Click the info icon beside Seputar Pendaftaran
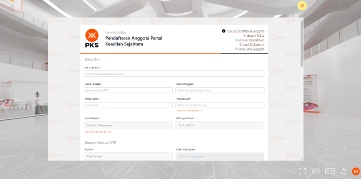This screenshot has width=361, height=179. click(x=224, y=31)
